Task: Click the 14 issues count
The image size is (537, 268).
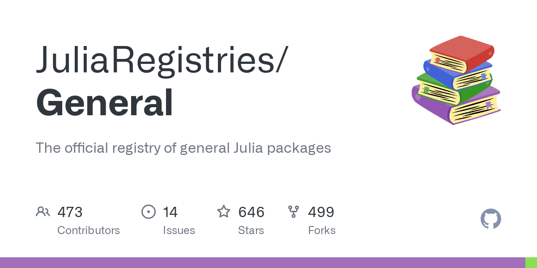Action: [x=170, y=212]
